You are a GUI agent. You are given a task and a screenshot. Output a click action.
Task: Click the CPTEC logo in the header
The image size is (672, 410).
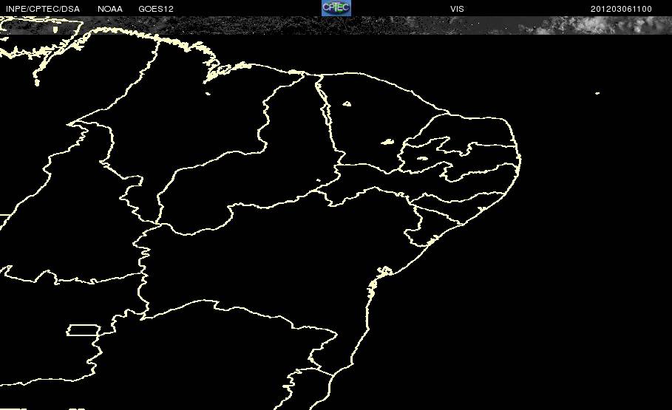click(x=336, y=7)
